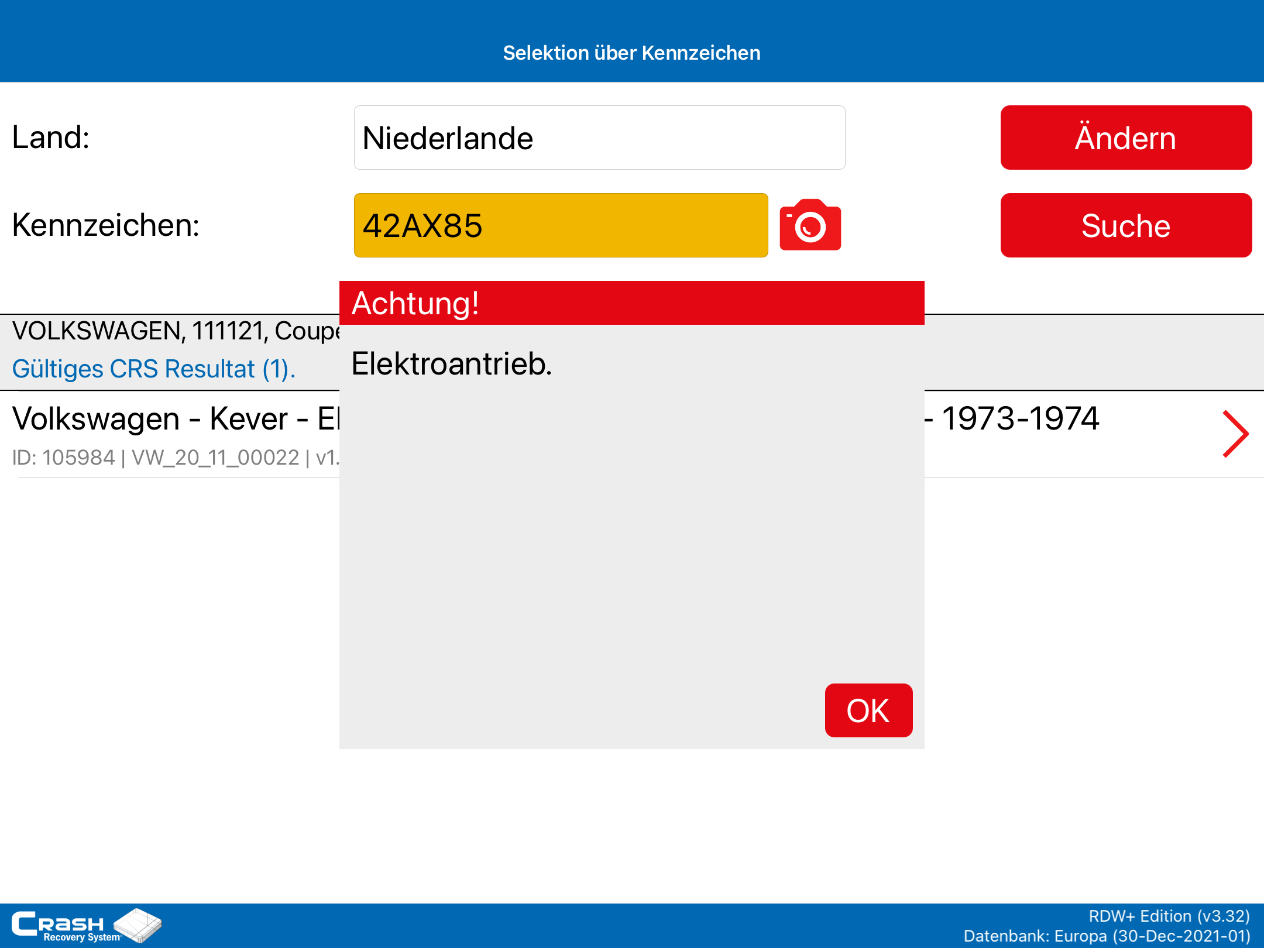This screenshot has width=1264, height=948.
Task: Click the 1973-1974 year range text
Action: 1021,418
